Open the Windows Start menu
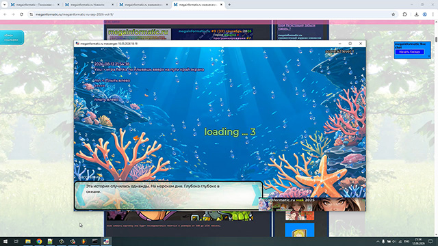 (x=5, y=241)
